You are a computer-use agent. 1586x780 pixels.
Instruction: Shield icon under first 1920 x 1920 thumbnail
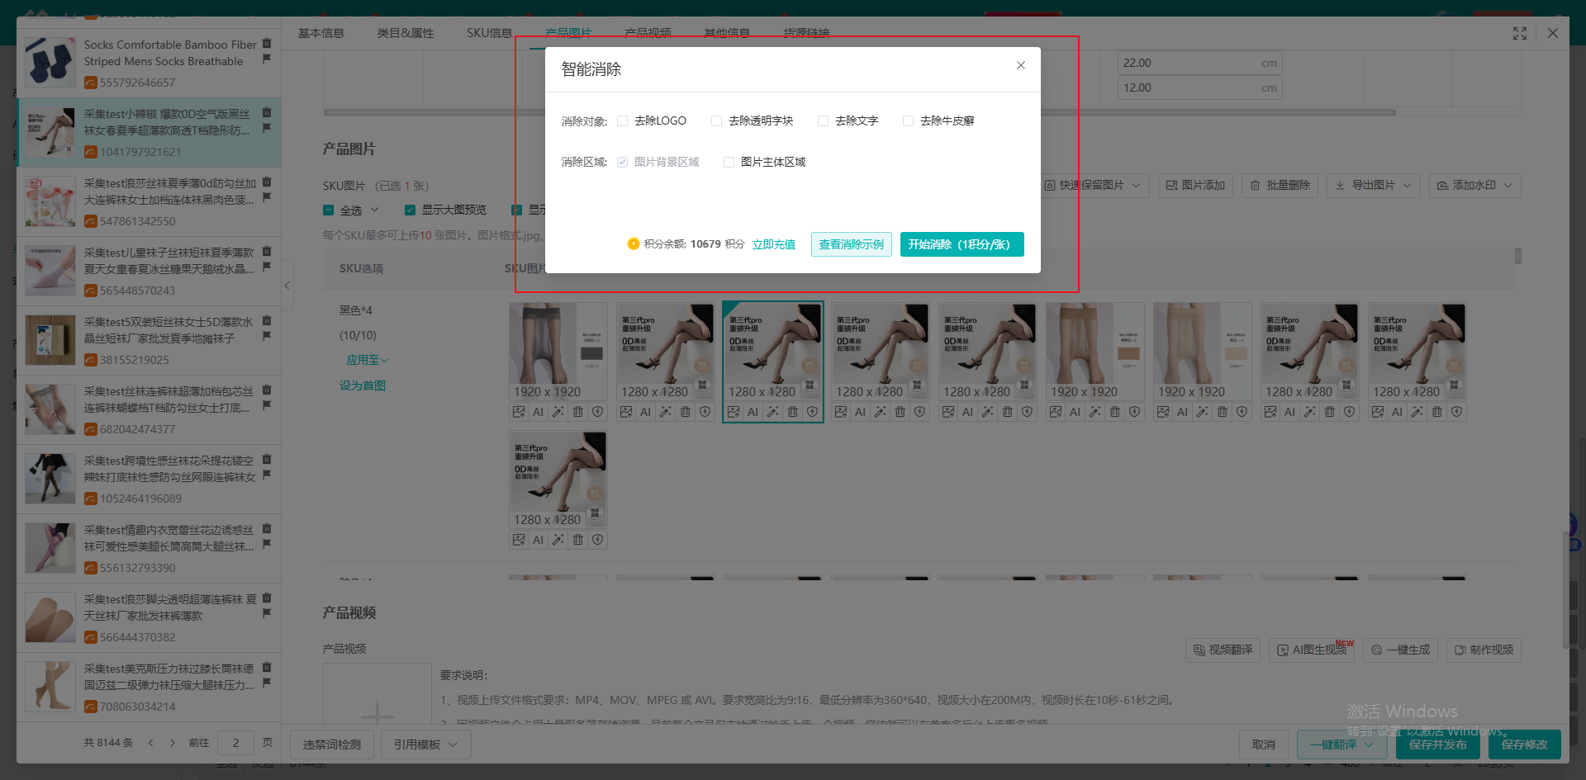(598, 412)
